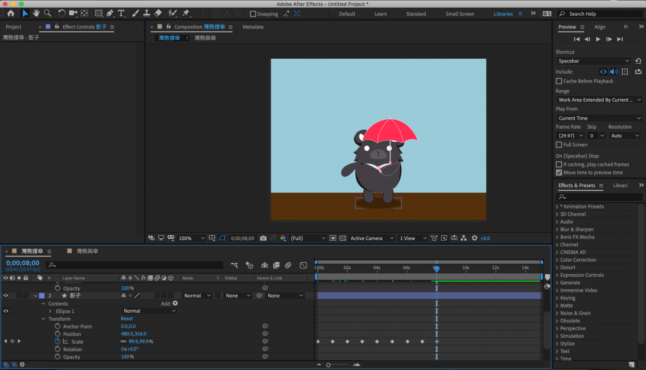Select the Horizontal Type tool

pyautogui.click(x=121, y=13)
